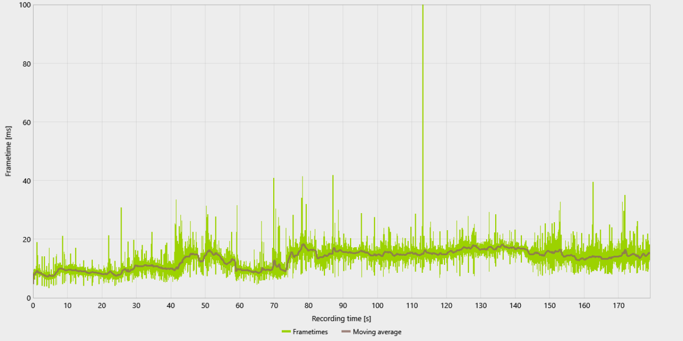The image size is (683, 341).
Task: Click the 130 tick label on time axis
Action: tap(481, 306)
